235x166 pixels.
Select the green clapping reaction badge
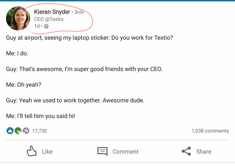[x=18, y=131]
